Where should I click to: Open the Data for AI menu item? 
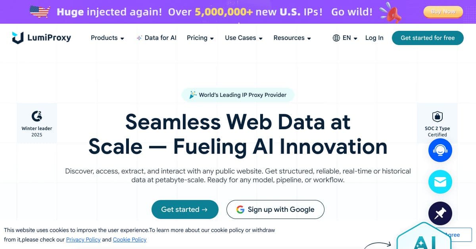tap(157, 38)
